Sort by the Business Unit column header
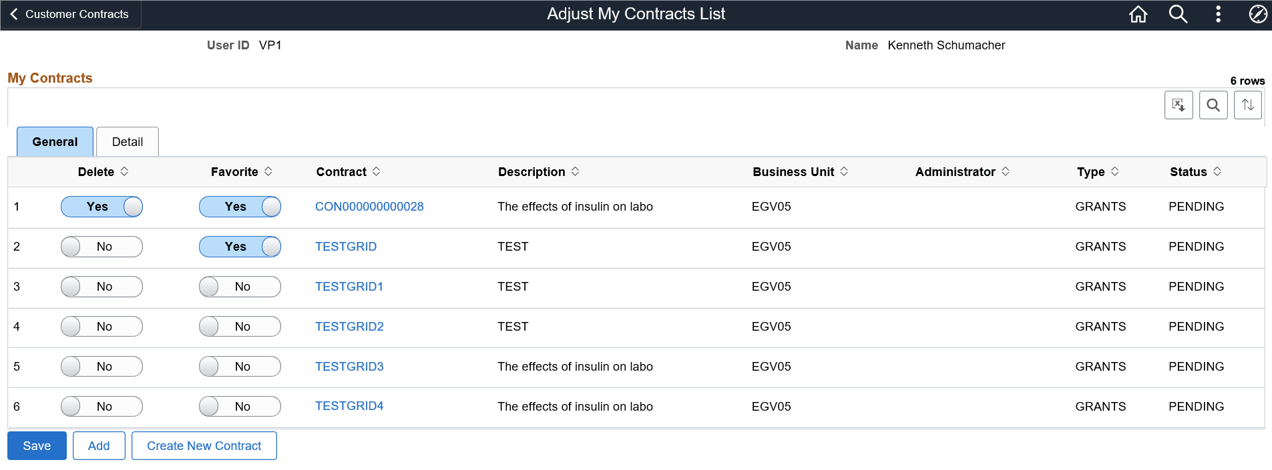Image resolution: width=1272 pixels, height=470 pixels. point(793,172)
